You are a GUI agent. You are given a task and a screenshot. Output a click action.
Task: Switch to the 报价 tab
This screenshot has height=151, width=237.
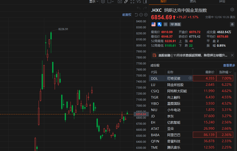(x=164, y=2)
